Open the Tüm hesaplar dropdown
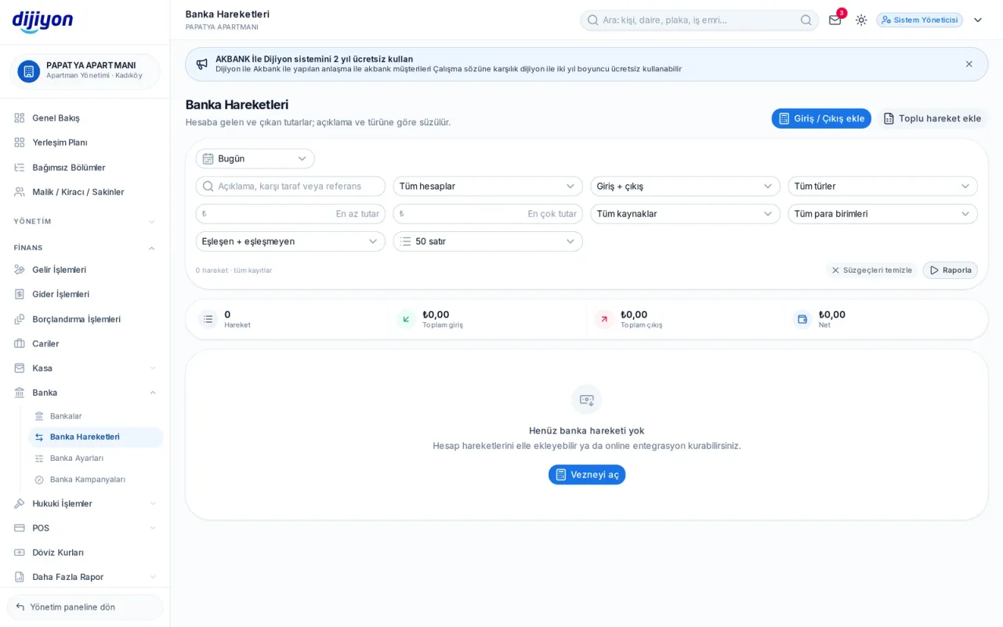The width and height of the screenshot is (1003, 627). pos(487,186)
